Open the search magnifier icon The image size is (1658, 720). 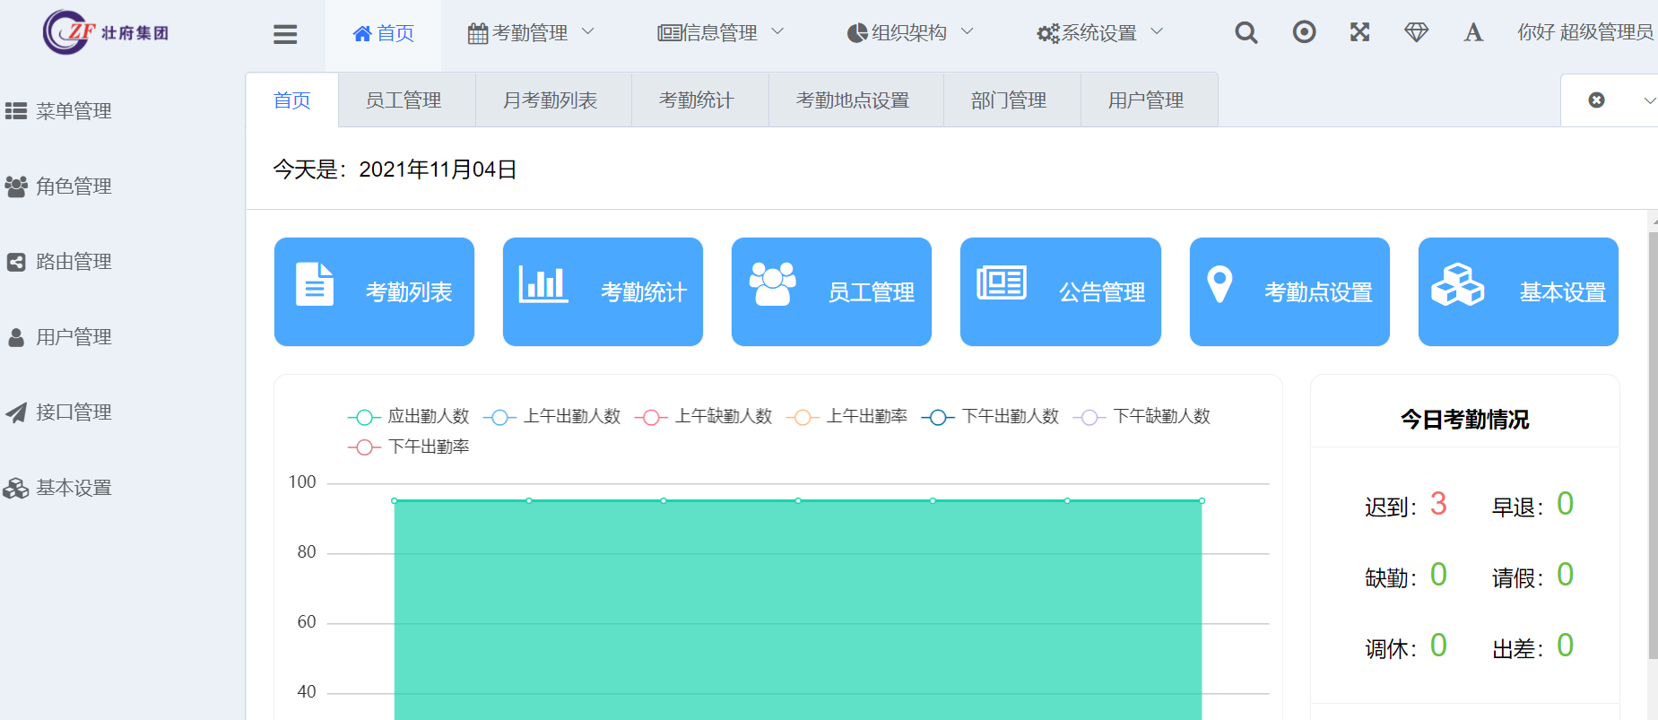1246,33
